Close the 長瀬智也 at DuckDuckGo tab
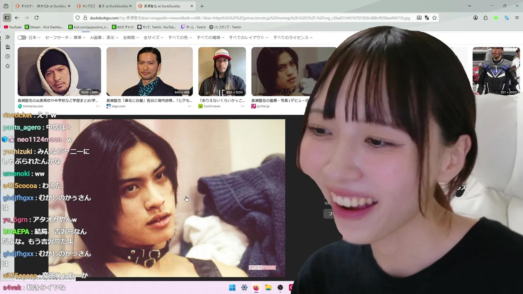The width and height of the screenshot is (523, 294). (x=192, y=6)
